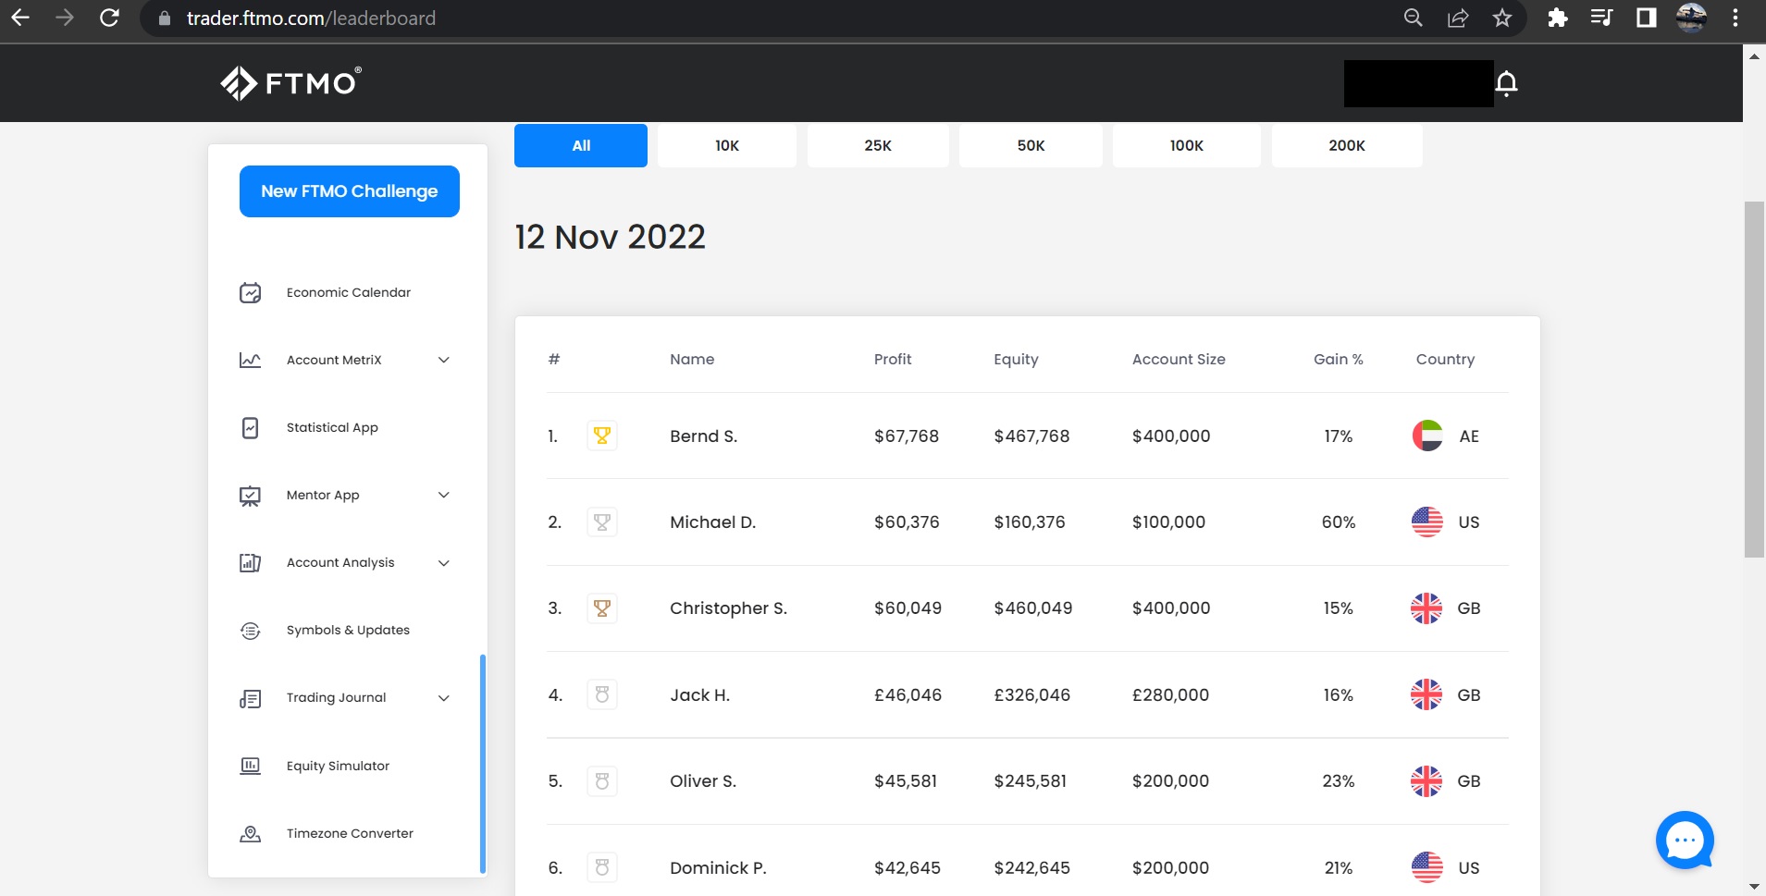The width and height of the screenshot is (1766, 896).
Task: Click the Equity Simulator icon
Action: pos(250,766)
